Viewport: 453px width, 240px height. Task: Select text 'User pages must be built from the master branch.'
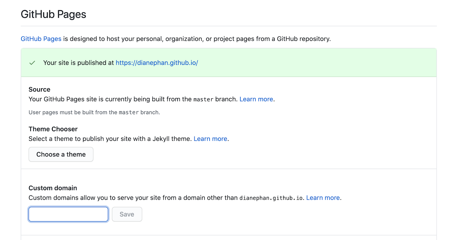pos(94,112)
